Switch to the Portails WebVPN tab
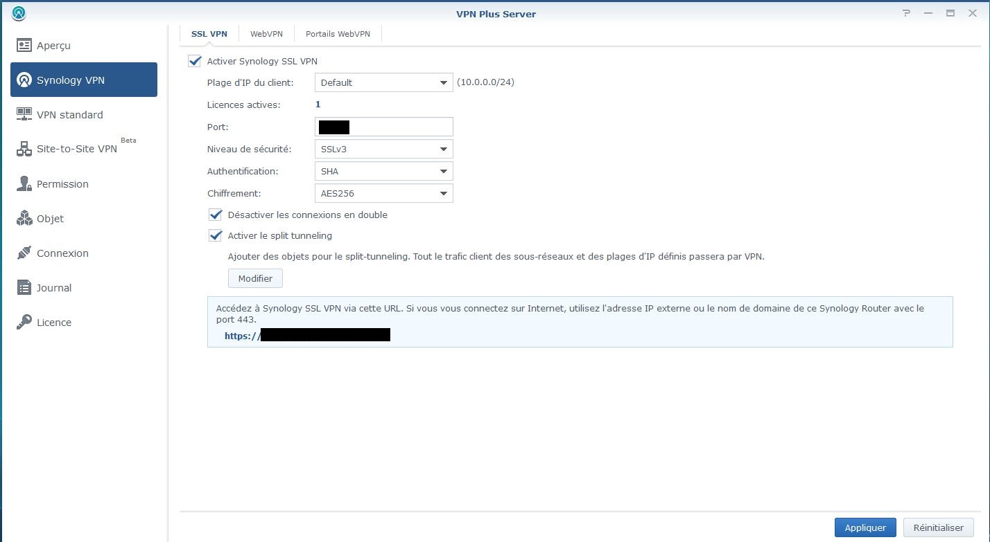 338,33
